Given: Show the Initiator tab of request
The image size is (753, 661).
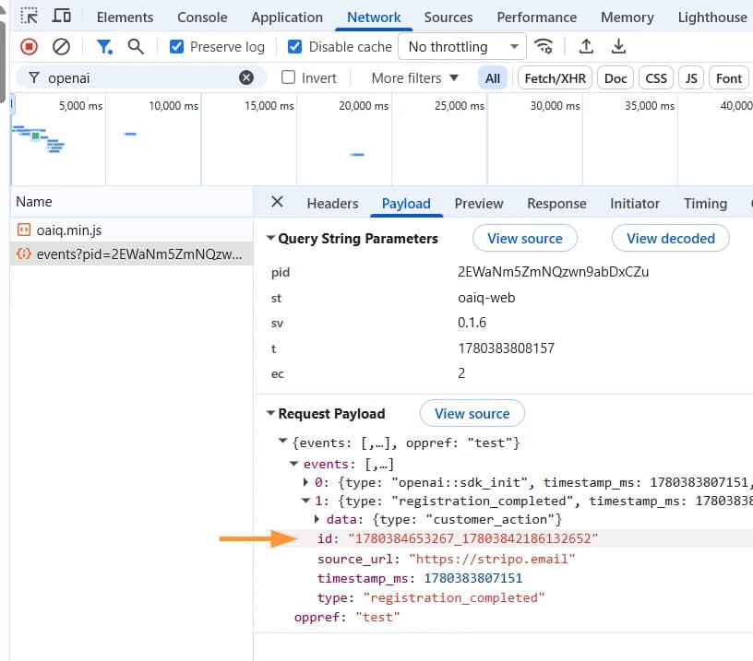Looking at the screenshot, I should pos(634,204).
